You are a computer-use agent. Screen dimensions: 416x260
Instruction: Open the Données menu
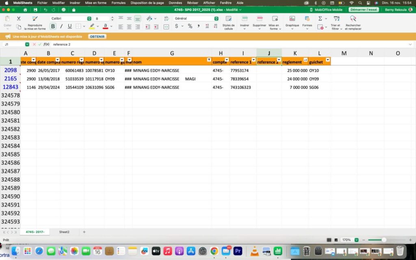tap(175, 3)
